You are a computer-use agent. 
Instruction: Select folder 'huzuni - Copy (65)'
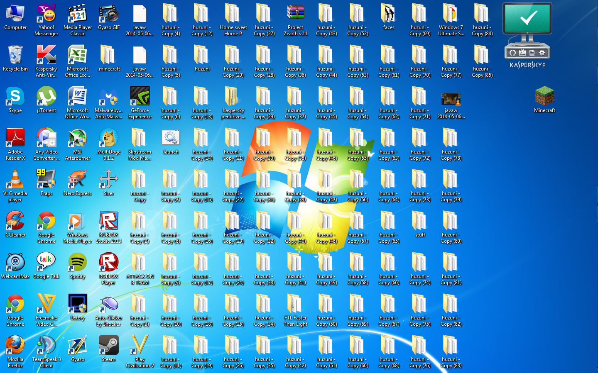(389, 228)
